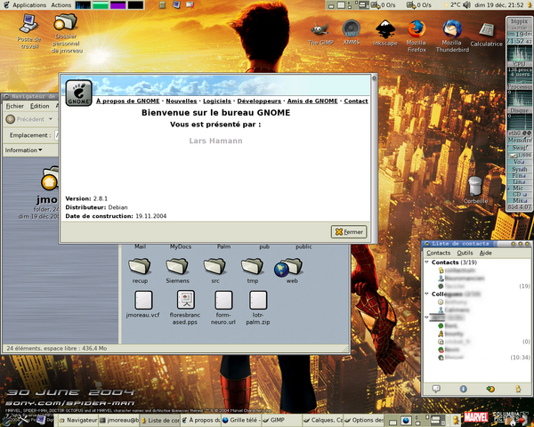The height and width of the screenshot is (427, 534).
Task: Click the Précédent back button in Nautilus
Action: [x=26, y=119]
